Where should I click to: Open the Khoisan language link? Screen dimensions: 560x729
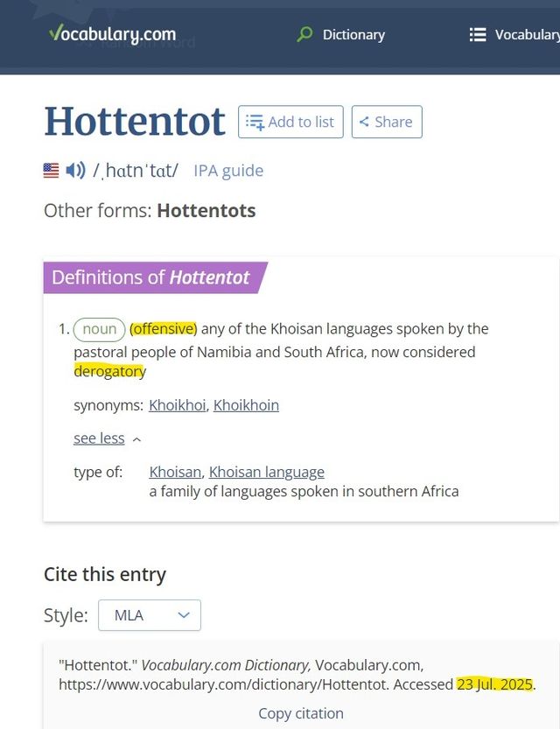pyautogui.click(x=266, y=471)
